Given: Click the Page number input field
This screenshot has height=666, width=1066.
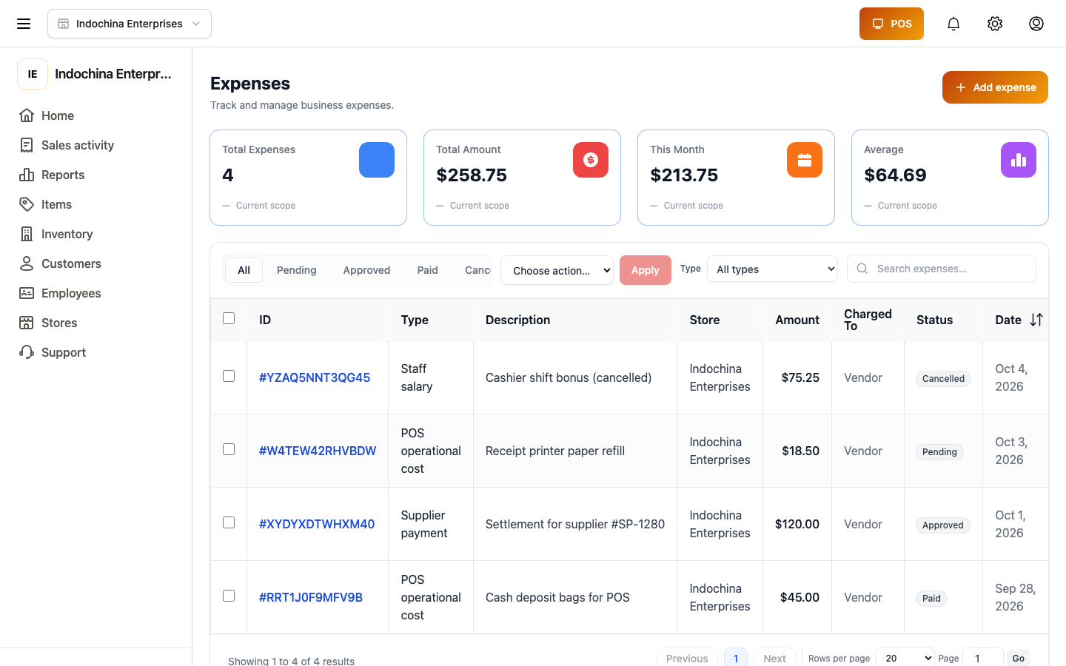Looking at the screenshot, I should (x=983, y=658).
